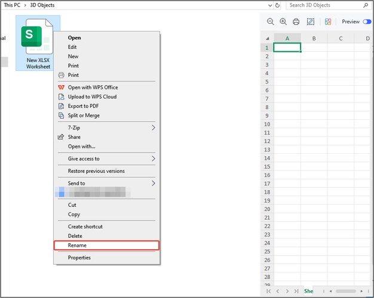Click the search magnifier icon

(366, 5)
